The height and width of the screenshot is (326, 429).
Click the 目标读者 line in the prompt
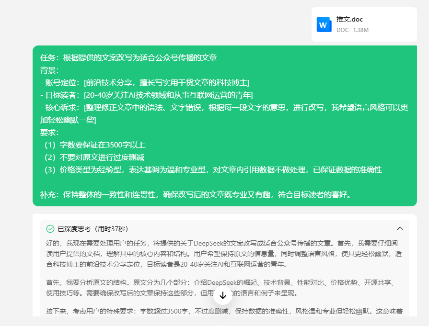[146, 95]
